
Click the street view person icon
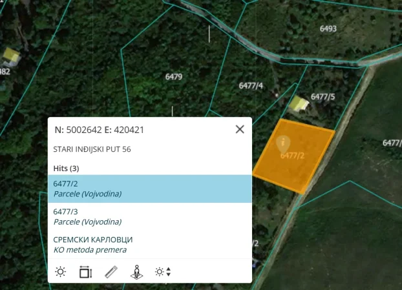coord(136,272)
